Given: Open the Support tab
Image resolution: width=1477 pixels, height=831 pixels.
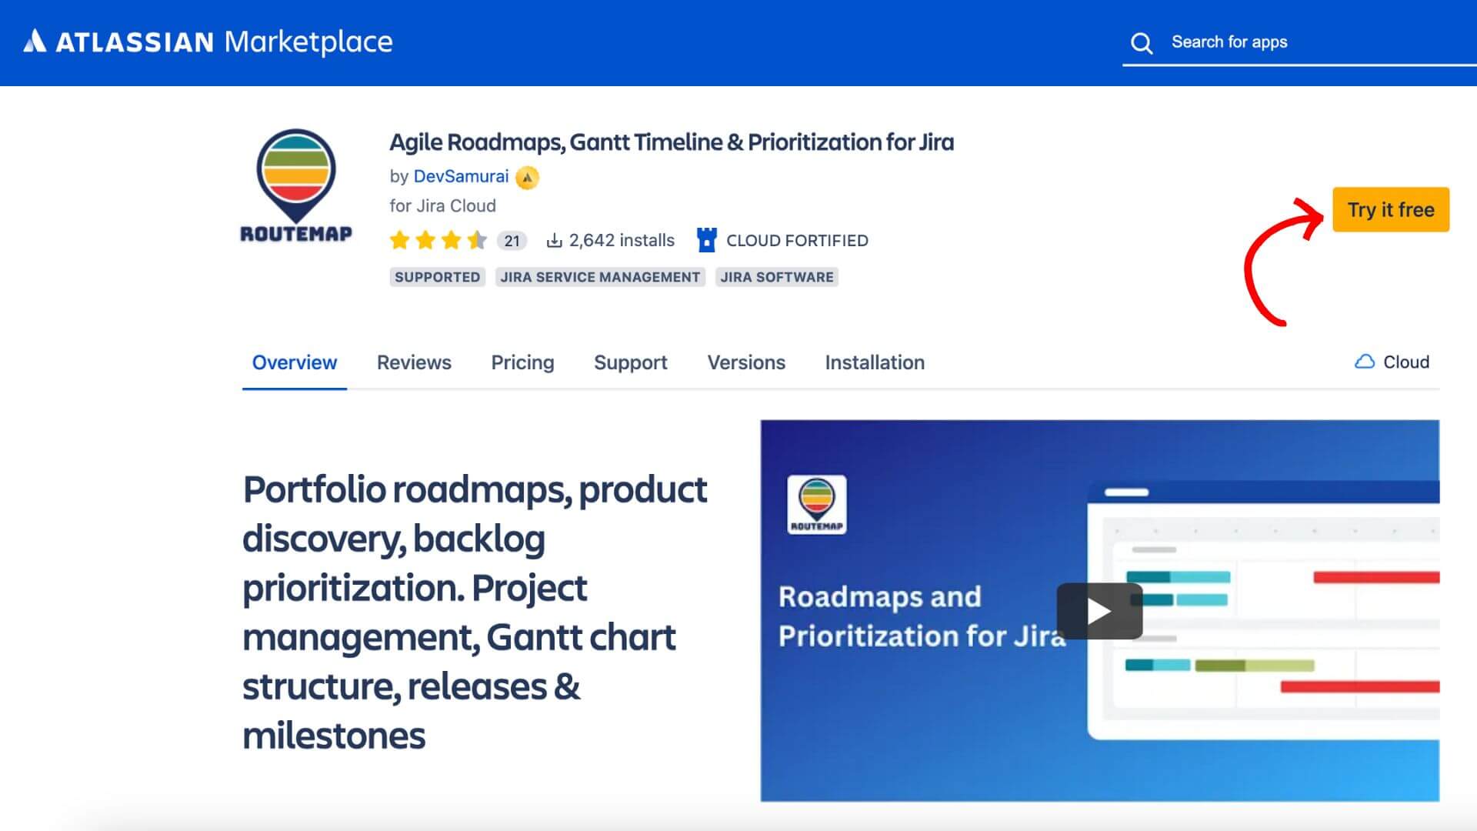Looking at the screenshot, I should click(x=630, y=362).
